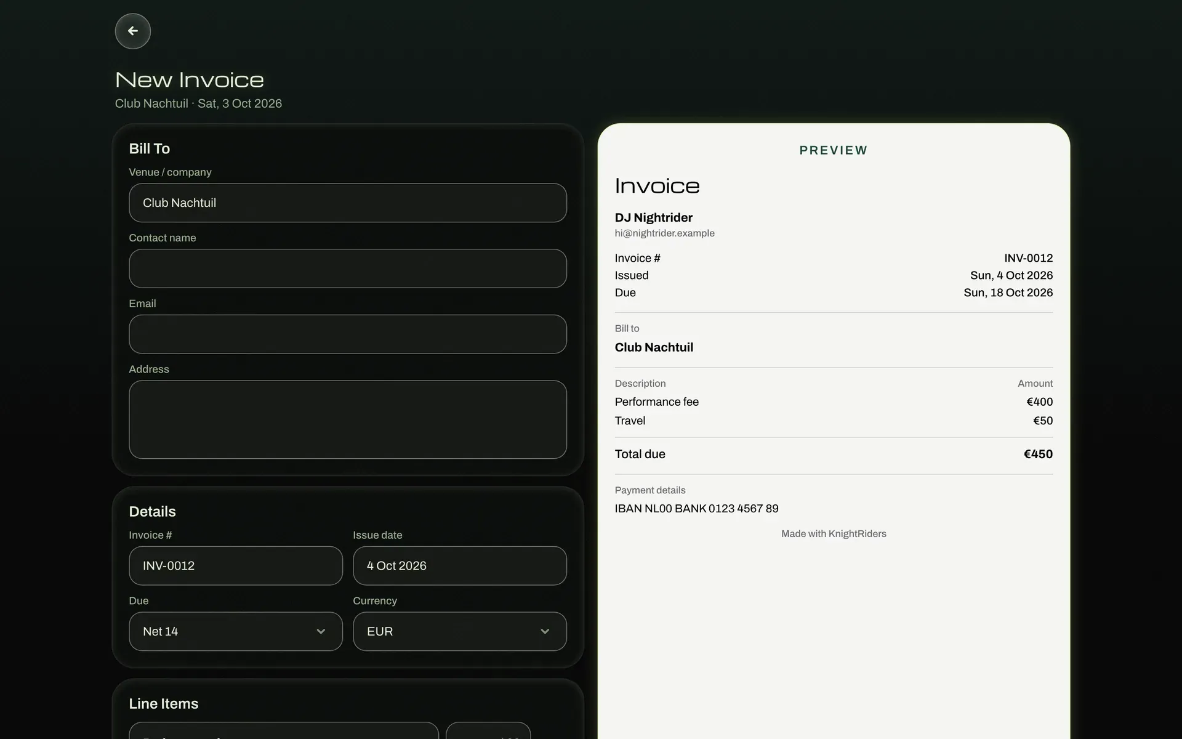This screenshot has width=1182, height=739.
Task: Click the Line Items heading
Action: click(x=164, y=704)
